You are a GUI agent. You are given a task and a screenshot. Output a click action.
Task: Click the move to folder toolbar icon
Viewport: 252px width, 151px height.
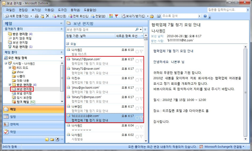(42, 16)
